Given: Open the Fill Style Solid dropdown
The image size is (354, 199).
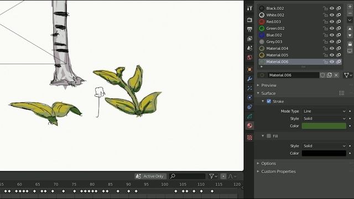Looking at the screenshot, I should point(324,146).
